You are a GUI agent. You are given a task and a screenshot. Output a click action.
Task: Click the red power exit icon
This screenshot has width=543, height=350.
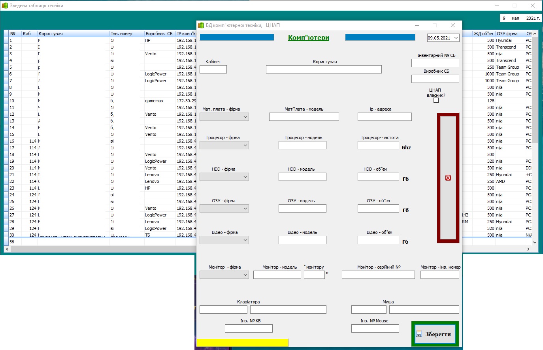click(x=448, y=178)
